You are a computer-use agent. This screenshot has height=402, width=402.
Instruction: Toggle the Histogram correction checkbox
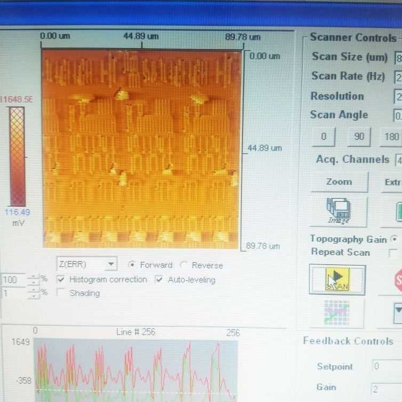tap(61, 279)
